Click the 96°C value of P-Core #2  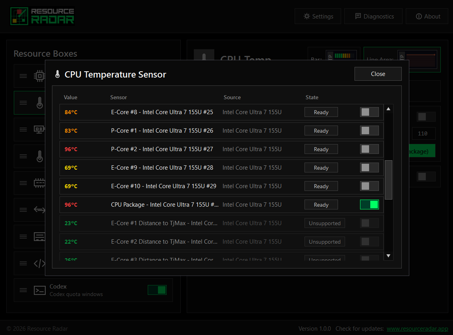(x=71, y=149)
